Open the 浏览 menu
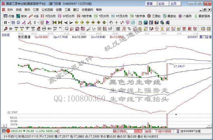Screen dimensions: 213x140 click(x=19, y=10)
